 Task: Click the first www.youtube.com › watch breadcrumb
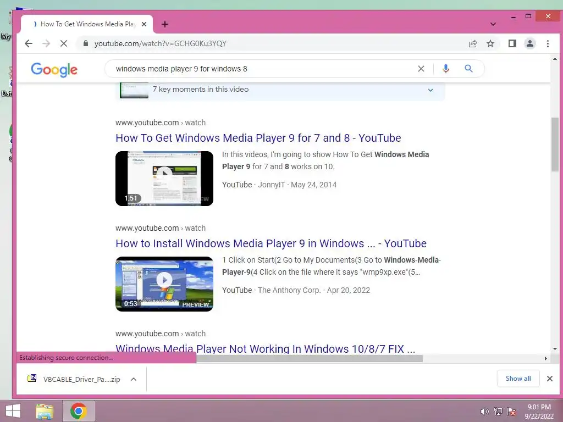(x=161, y=123)
